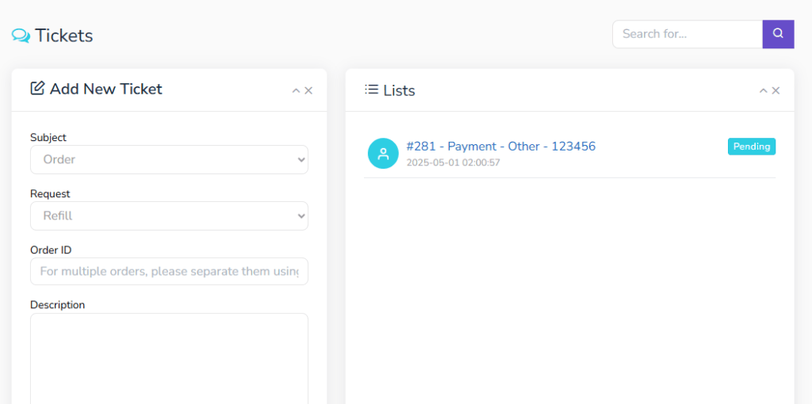Screen dimensions: 812x404
Task: Click the Add New Ticket edit icon
Action: [37, 89]
